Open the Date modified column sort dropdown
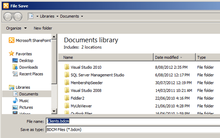Image resolution: width=220 pixels, height=138 pixels. click(x=181, y=57)
